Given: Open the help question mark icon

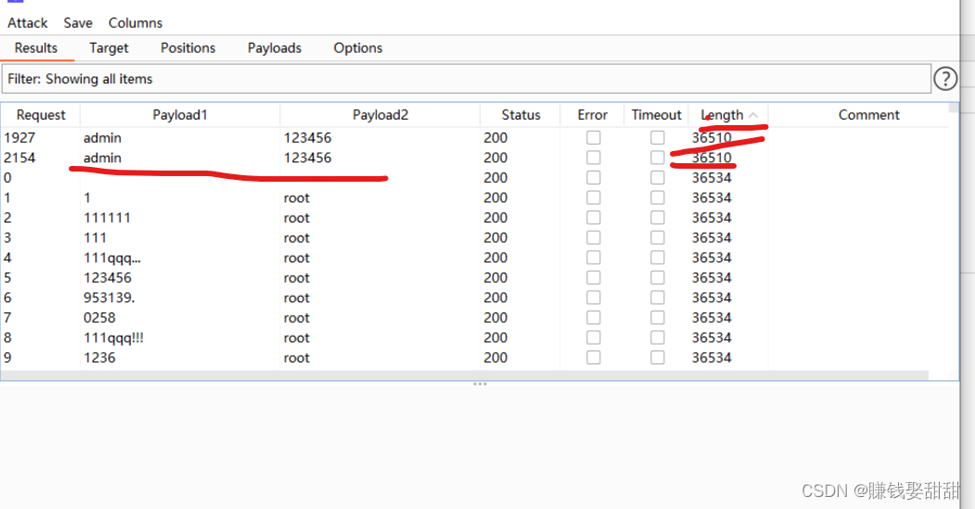Looking at the screenshot, I should click(x=945, y=79).
